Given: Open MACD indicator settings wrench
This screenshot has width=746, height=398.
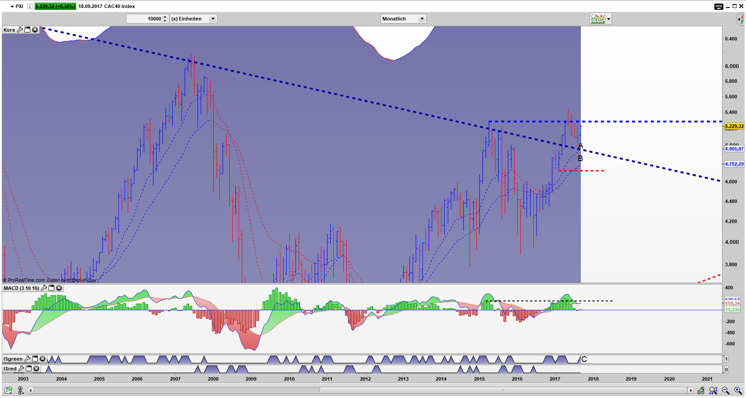Looking at the screenshot, I should coord(44,288).
